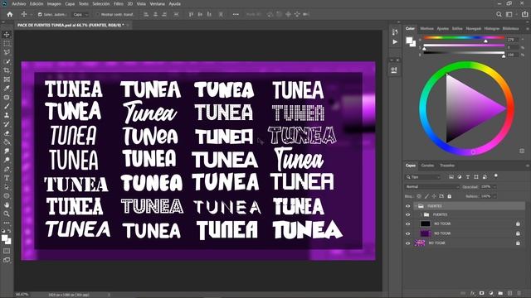Select the Eraser tool
Viewport: 531px width, 298px height.
tap(7, 133)
